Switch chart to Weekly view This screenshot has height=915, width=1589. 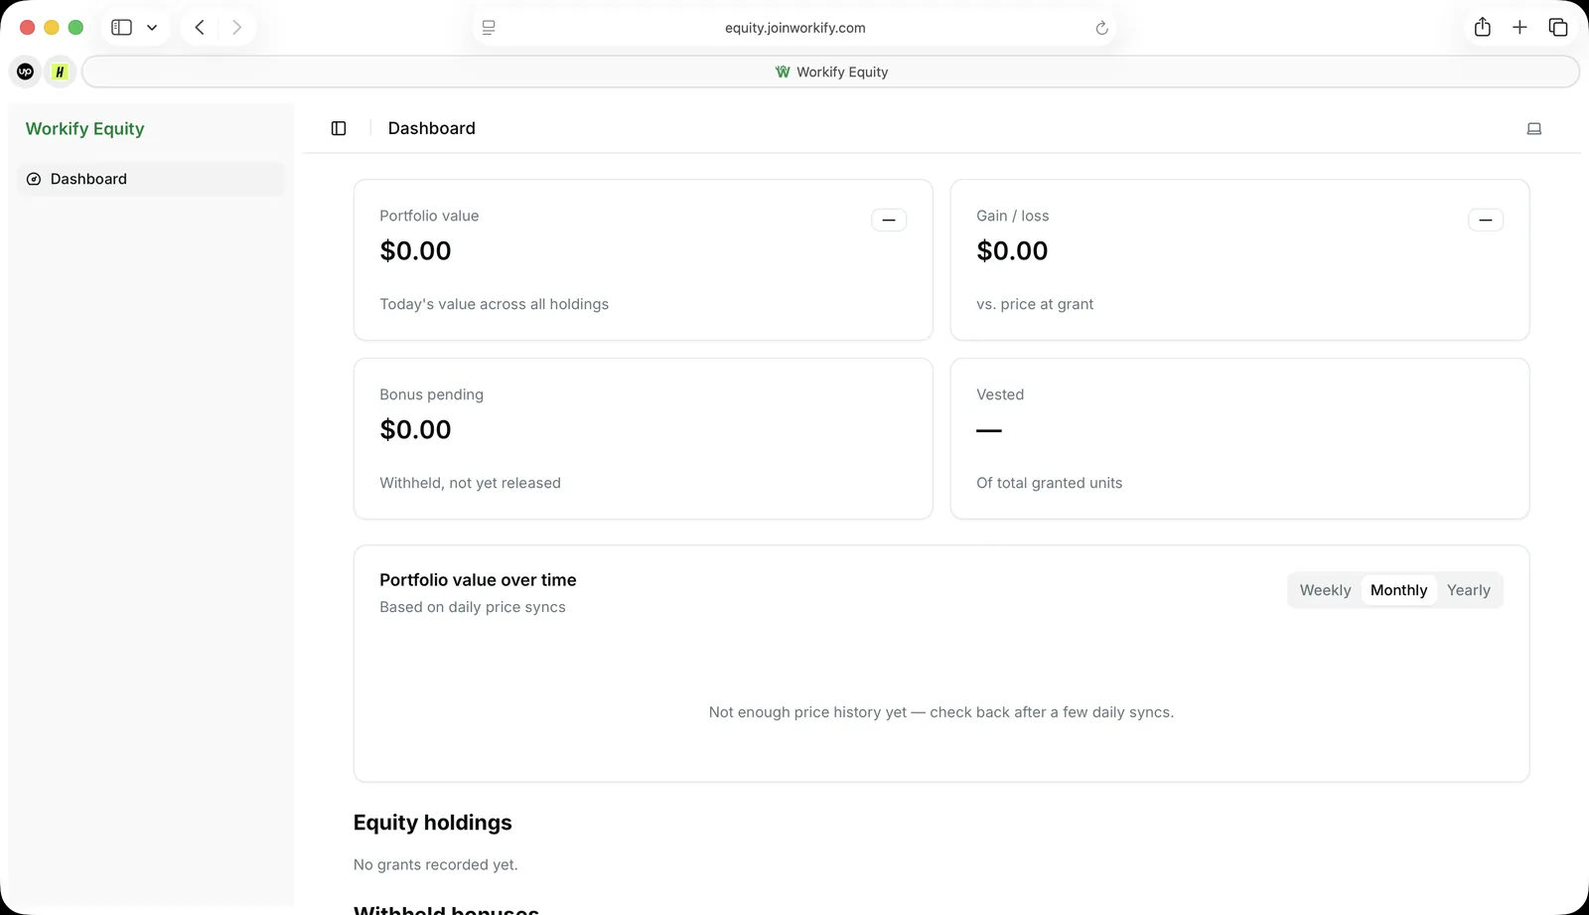pos(1325,590)
